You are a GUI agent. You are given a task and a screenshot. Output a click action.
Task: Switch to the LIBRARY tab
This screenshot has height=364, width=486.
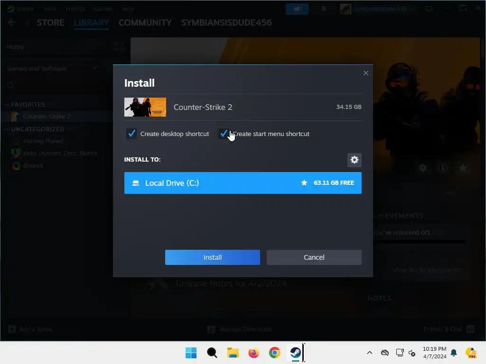click(92, 23)
